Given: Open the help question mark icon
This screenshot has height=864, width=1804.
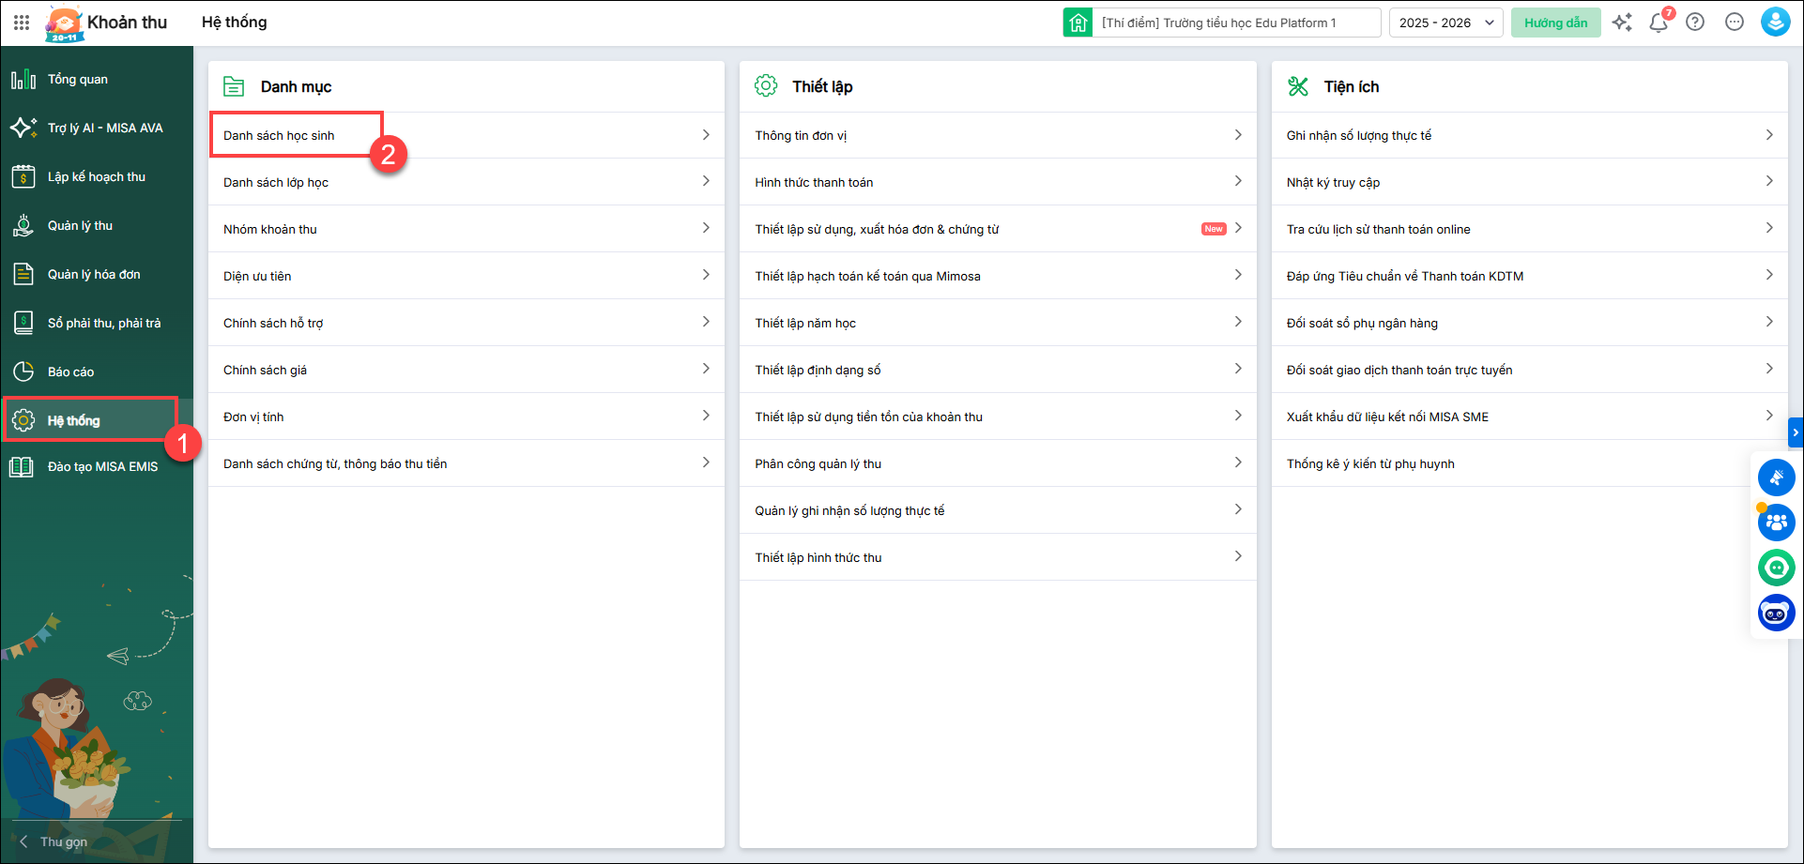Looking at the screenshot, I should point(1695,23).
